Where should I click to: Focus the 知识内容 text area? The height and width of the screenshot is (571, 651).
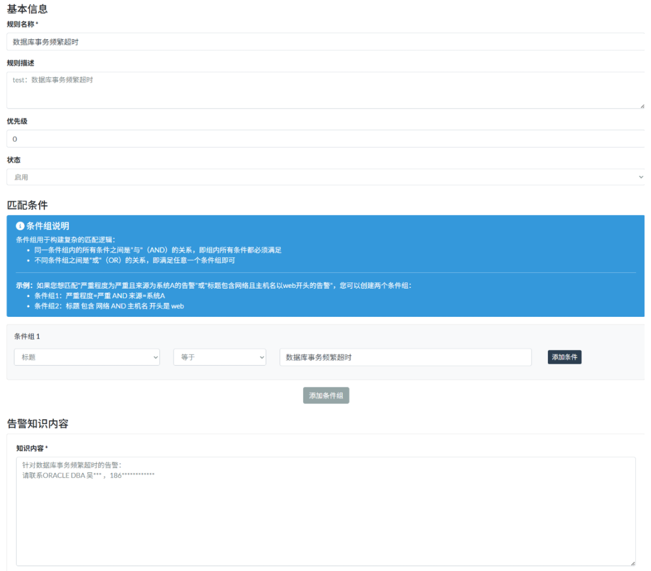coord(325,512)
